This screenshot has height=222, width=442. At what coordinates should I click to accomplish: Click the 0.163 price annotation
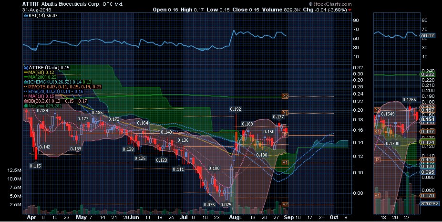click(x=247, y=124)
